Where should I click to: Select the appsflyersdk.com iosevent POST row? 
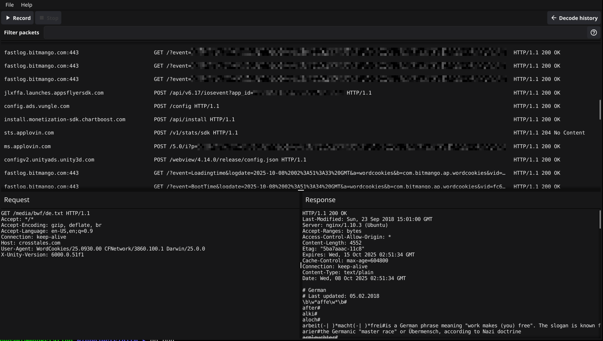[148, 93]
